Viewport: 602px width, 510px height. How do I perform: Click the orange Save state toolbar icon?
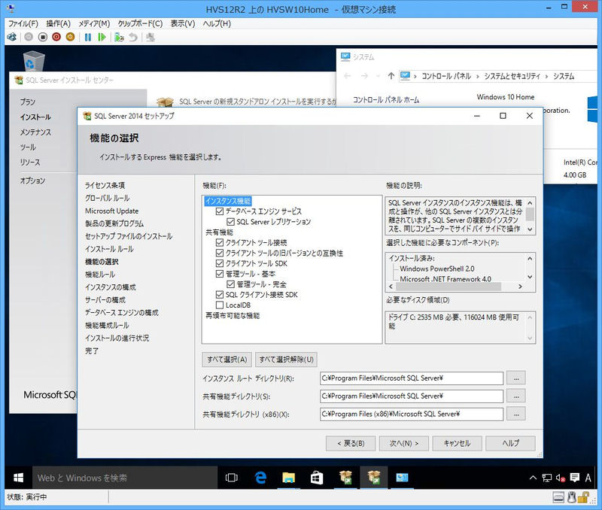[70, 37]
